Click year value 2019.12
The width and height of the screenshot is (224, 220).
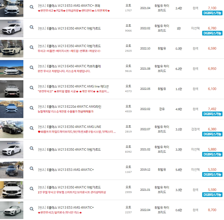coord(145,170)
